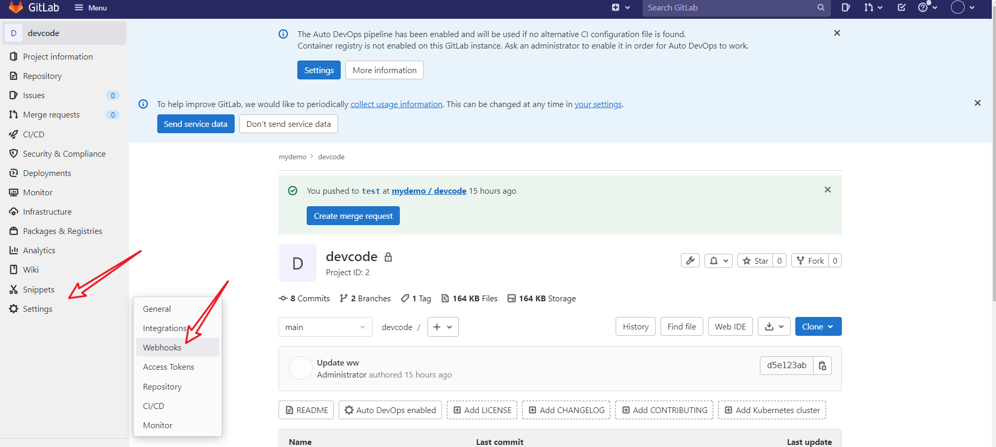Click the wrench admin icon button
The height and width of the screenshot is (447, 996).
coord(690,261)
